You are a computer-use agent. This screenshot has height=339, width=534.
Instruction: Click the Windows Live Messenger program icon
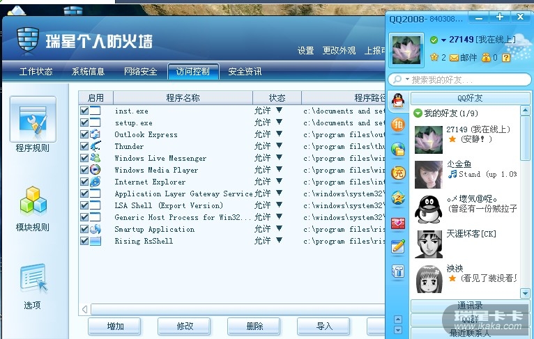tap(95, 158)
